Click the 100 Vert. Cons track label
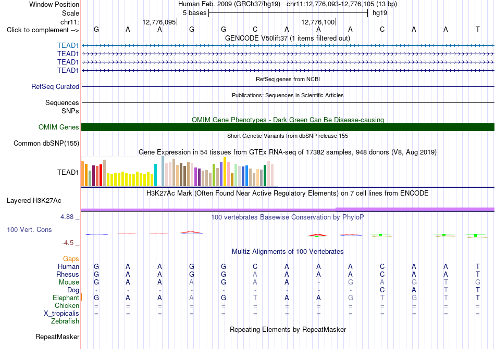The width and height of the screenshot is (495, 349). [x=29, y=230]
